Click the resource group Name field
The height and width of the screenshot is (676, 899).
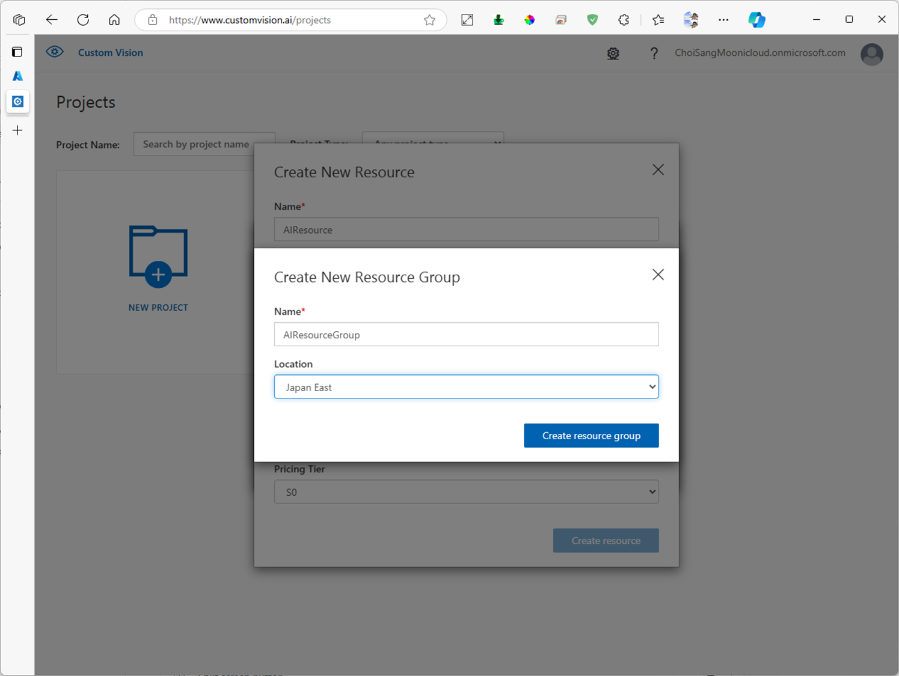[466, 334]
